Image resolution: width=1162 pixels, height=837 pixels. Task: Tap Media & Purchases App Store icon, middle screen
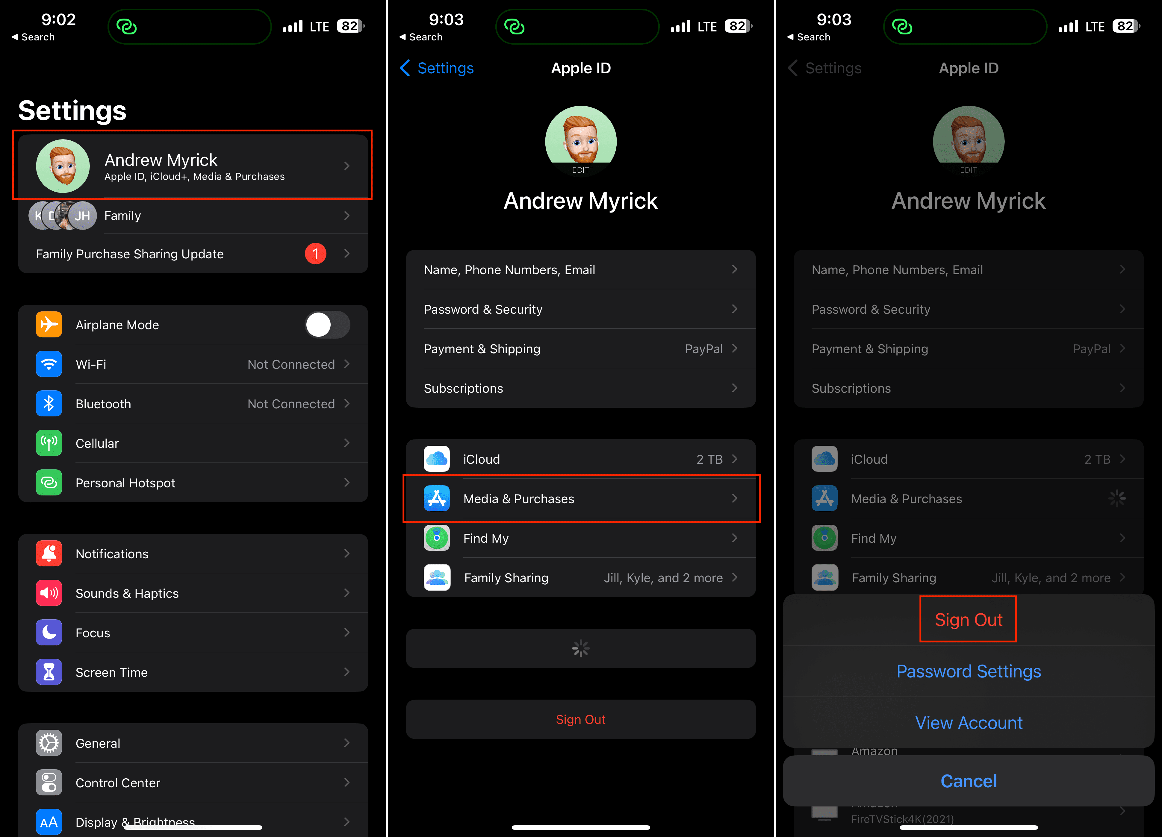[x=437, y=498]
